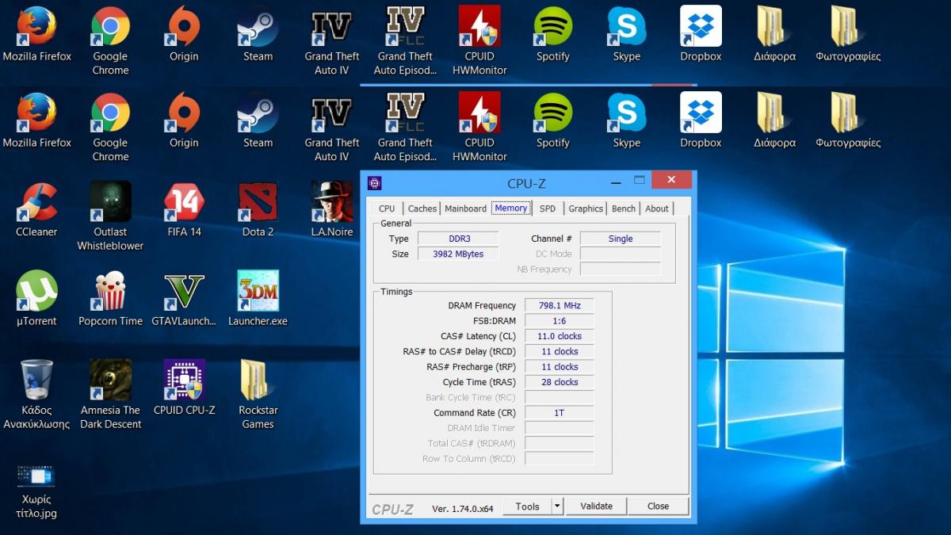The image size is (951, 535).
Task: Select the FSB:DRAM ratio value 1:6
Action: pos(559,321)
